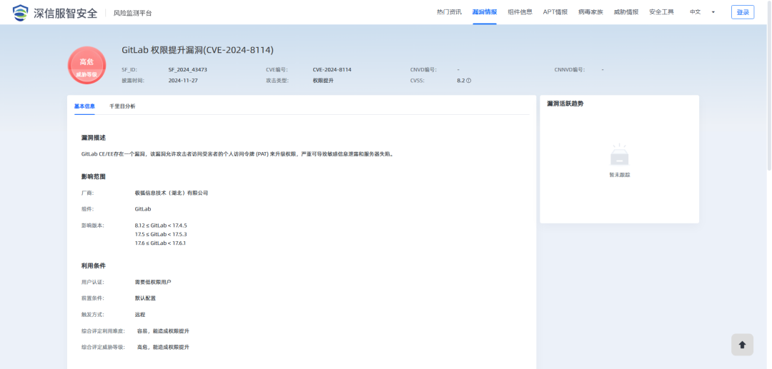Click the 利用条件 section heading
Viewport: 772px width, 369px height.
(94, 266)
